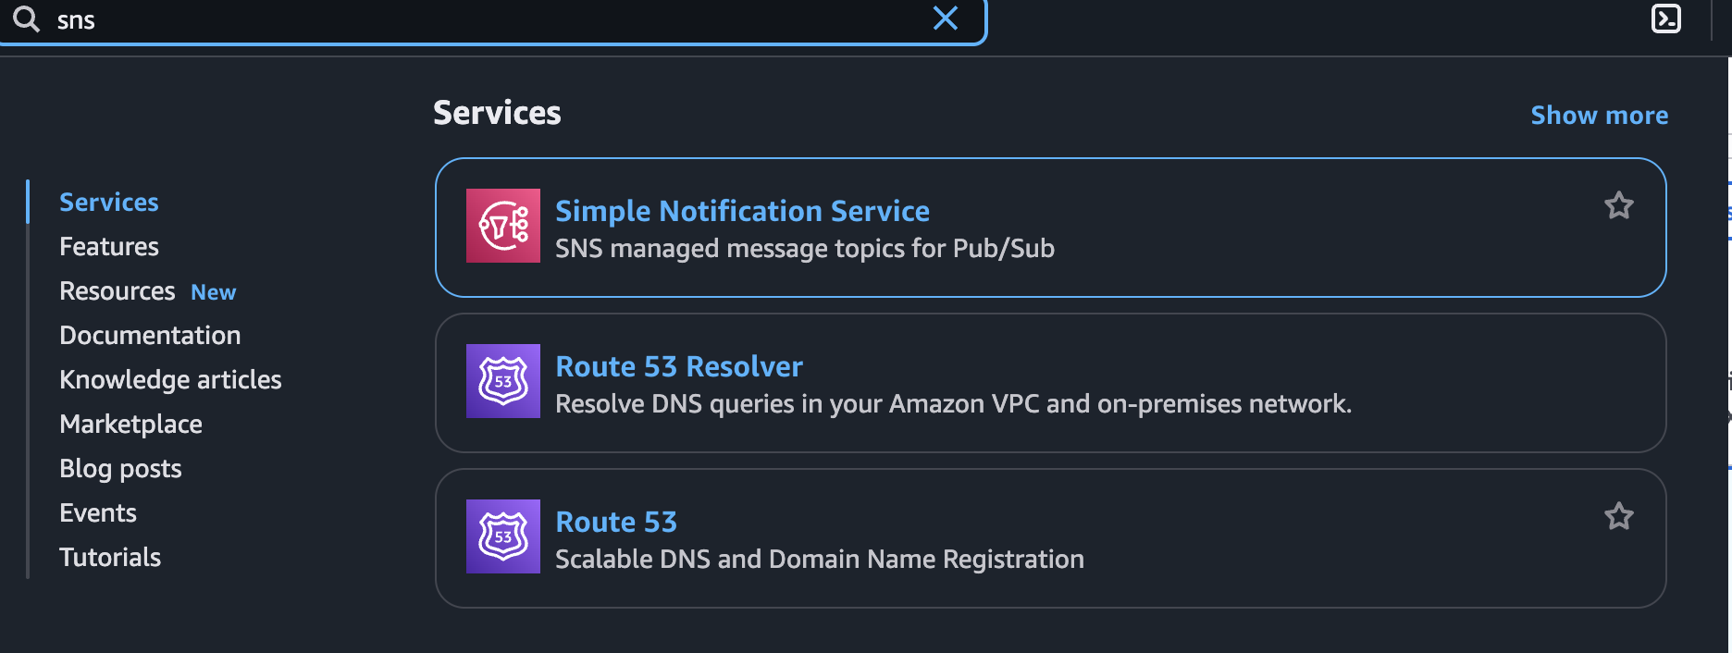1732x653 pixels.
Task: Click the Simple Notification Service icon
Action: [503, 226]
